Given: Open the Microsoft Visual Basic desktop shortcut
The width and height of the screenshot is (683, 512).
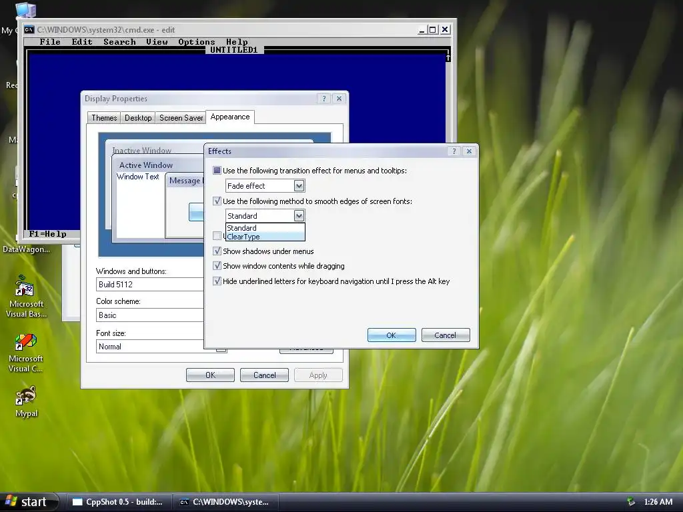Looking at the screenshot, I should coord(26,296).
